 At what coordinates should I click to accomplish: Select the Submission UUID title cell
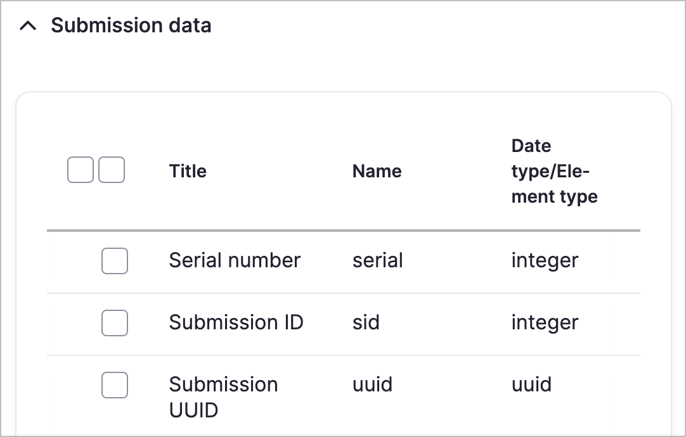tap(223, 396)
